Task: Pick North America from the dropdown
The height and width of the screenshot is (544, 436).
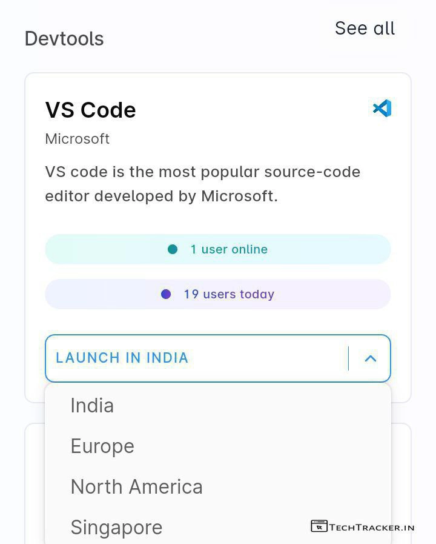Action: [136, 487]
